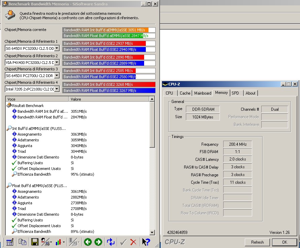Select the Efficienza Bandwidth 89% (stimato) row
The image size is (300, 248).
(x=77, y=232)
